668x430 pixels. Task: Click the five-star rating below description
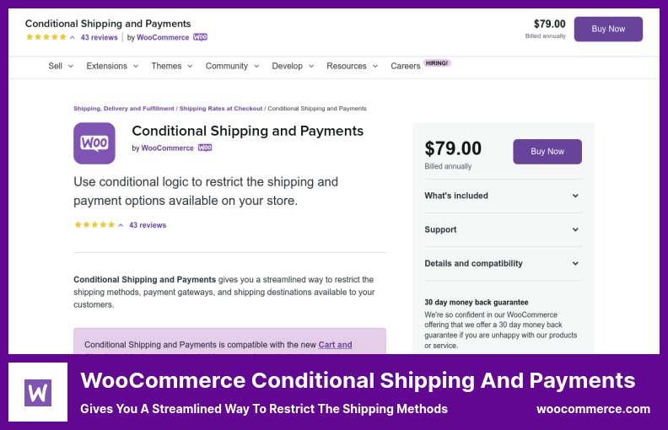[94, 225]
